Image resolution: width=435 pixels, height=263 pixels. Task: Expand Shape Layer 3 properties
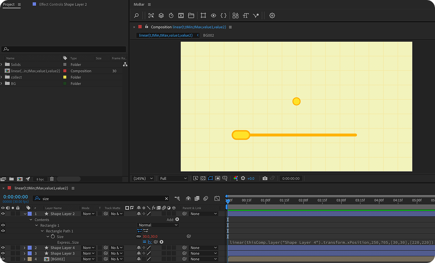coord(24,253)
